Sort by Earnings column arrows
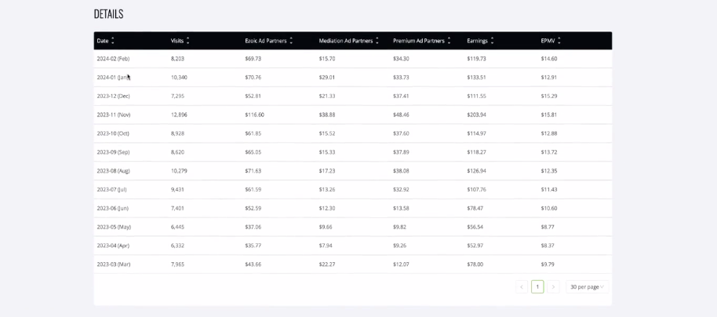The height and width of the screenshot is (317, 717). [492, 41]
